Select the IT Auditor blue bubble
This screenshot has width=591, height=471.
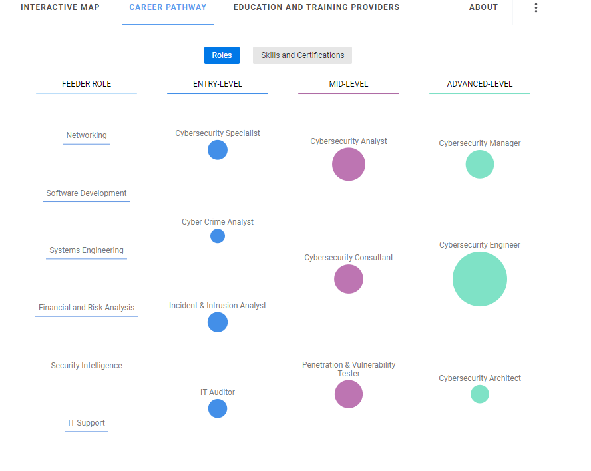tap(218, 408)
